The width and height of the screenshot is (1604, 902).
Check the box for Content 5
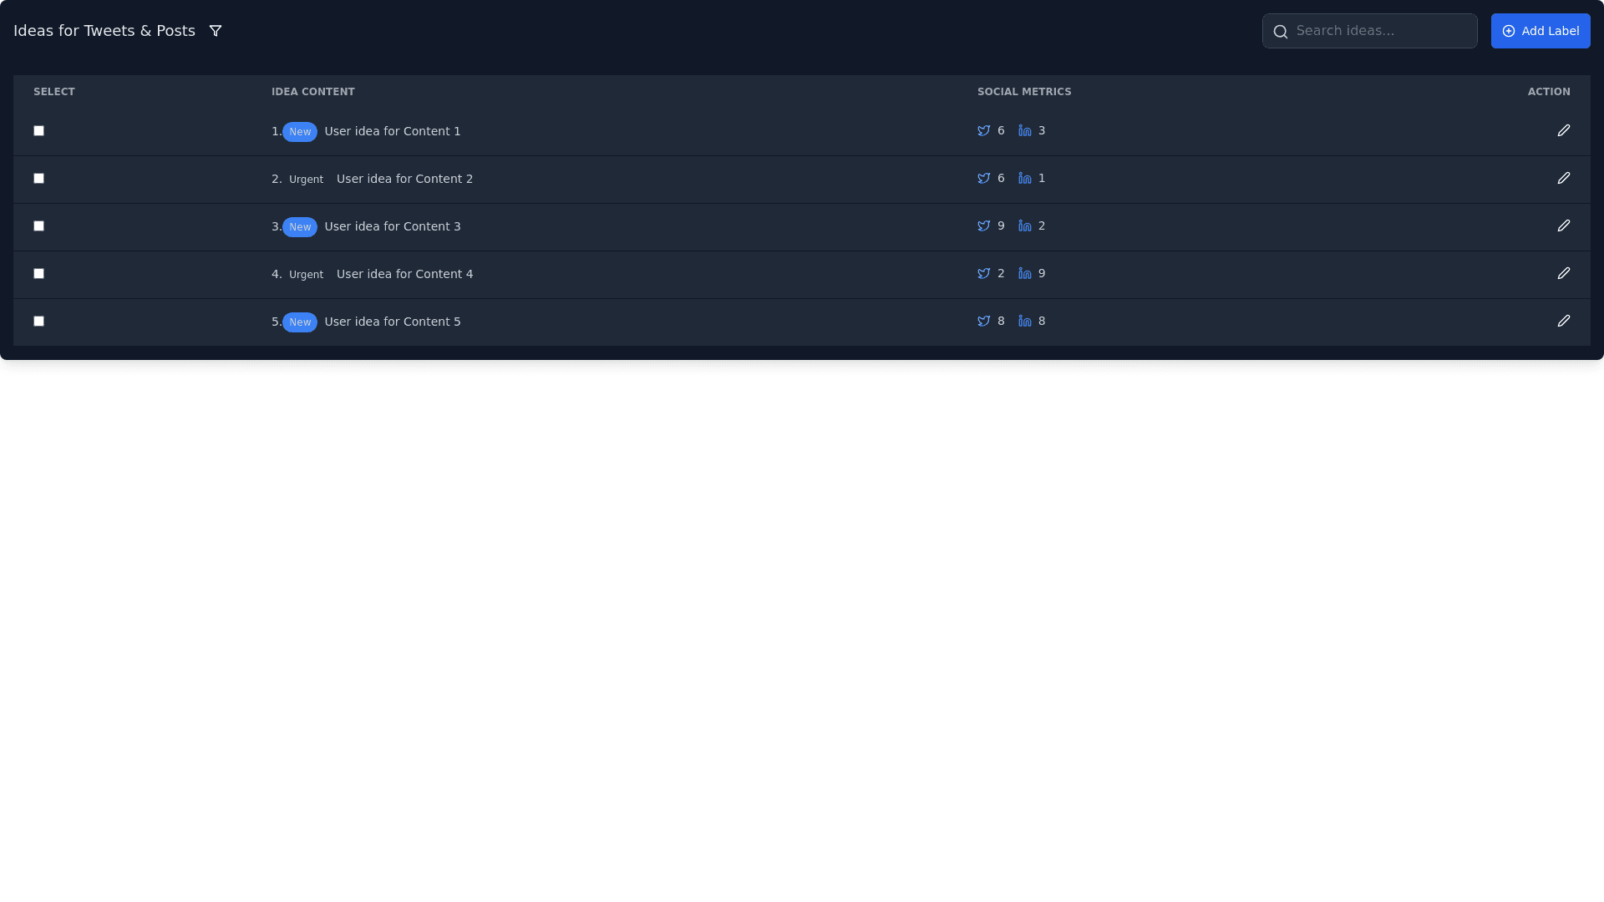point(38,321)
